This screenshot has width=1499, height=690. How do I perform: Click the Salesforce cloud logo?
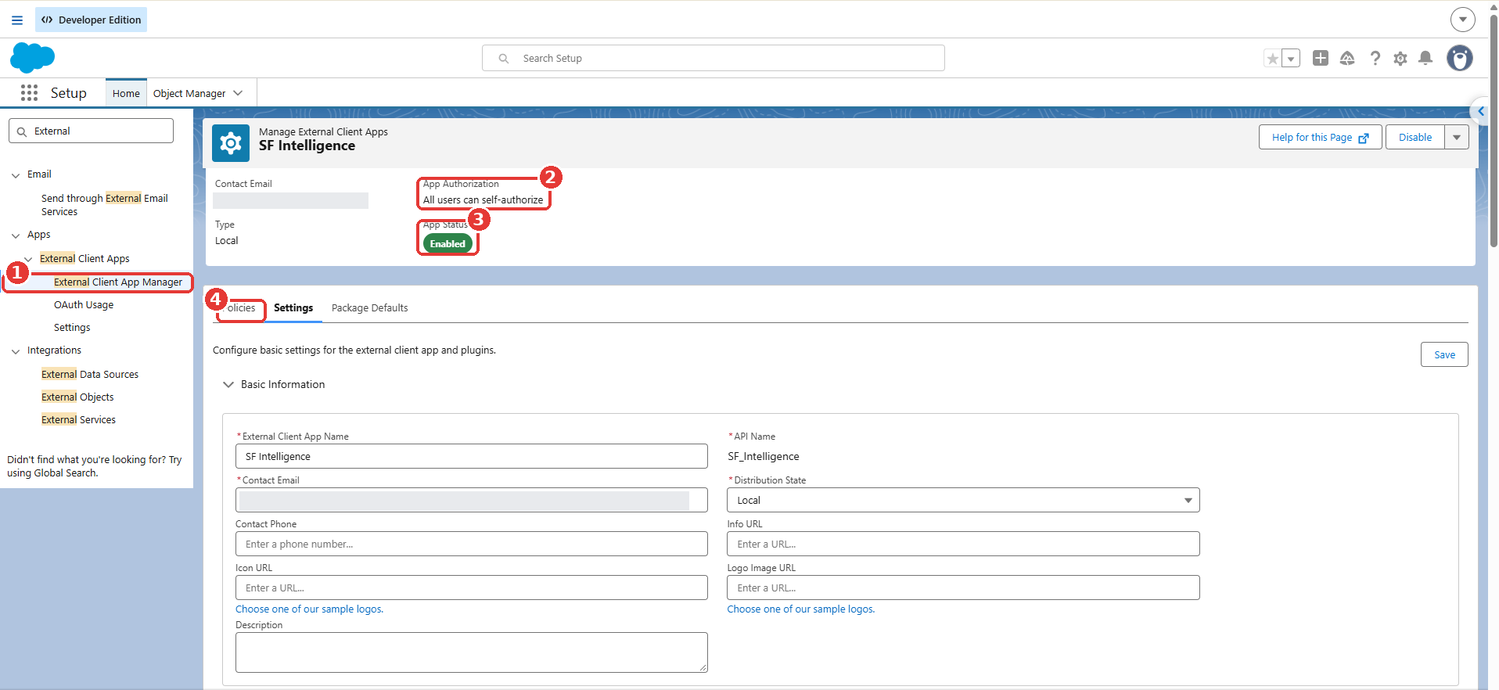click(32, 58)
